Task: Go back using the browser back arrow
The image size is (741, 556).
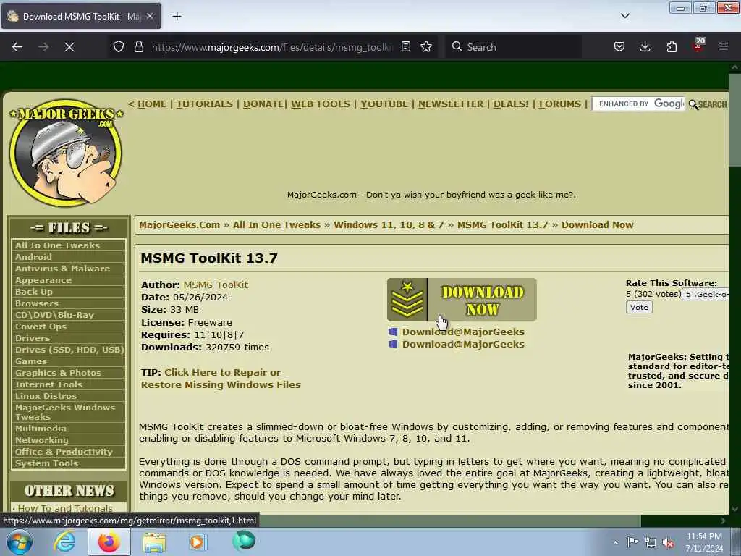Action: tap(17, 47)
